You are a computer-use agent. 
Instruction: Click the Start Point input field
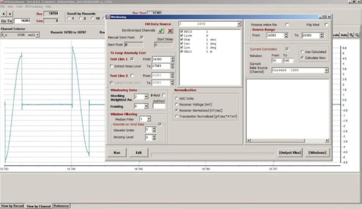tap(133, 45)
